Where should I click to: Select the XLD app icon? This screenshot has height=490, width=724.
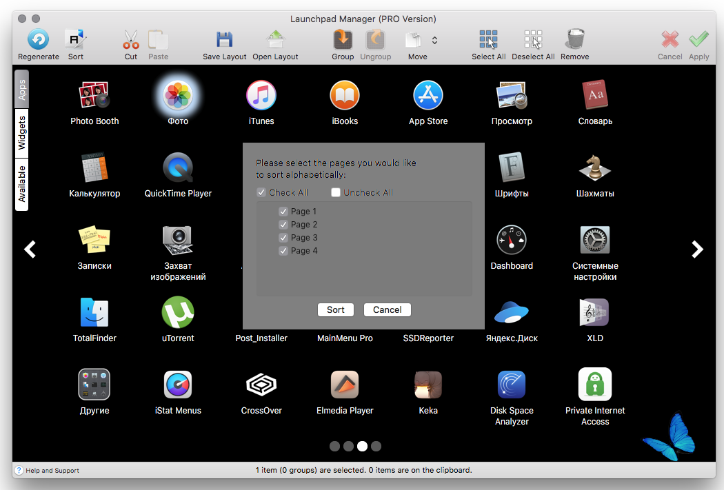[595, 312]
